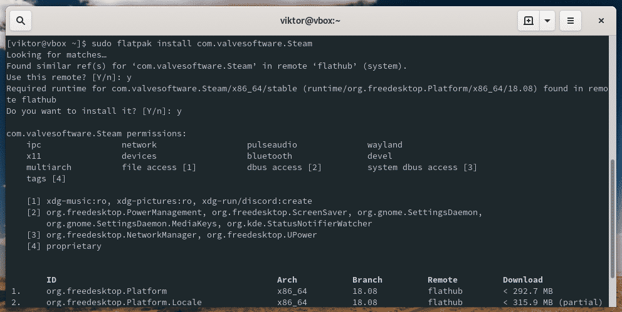Screen dimensions: 622x312
Task: Open a new terminal tab
Action: 529,21
